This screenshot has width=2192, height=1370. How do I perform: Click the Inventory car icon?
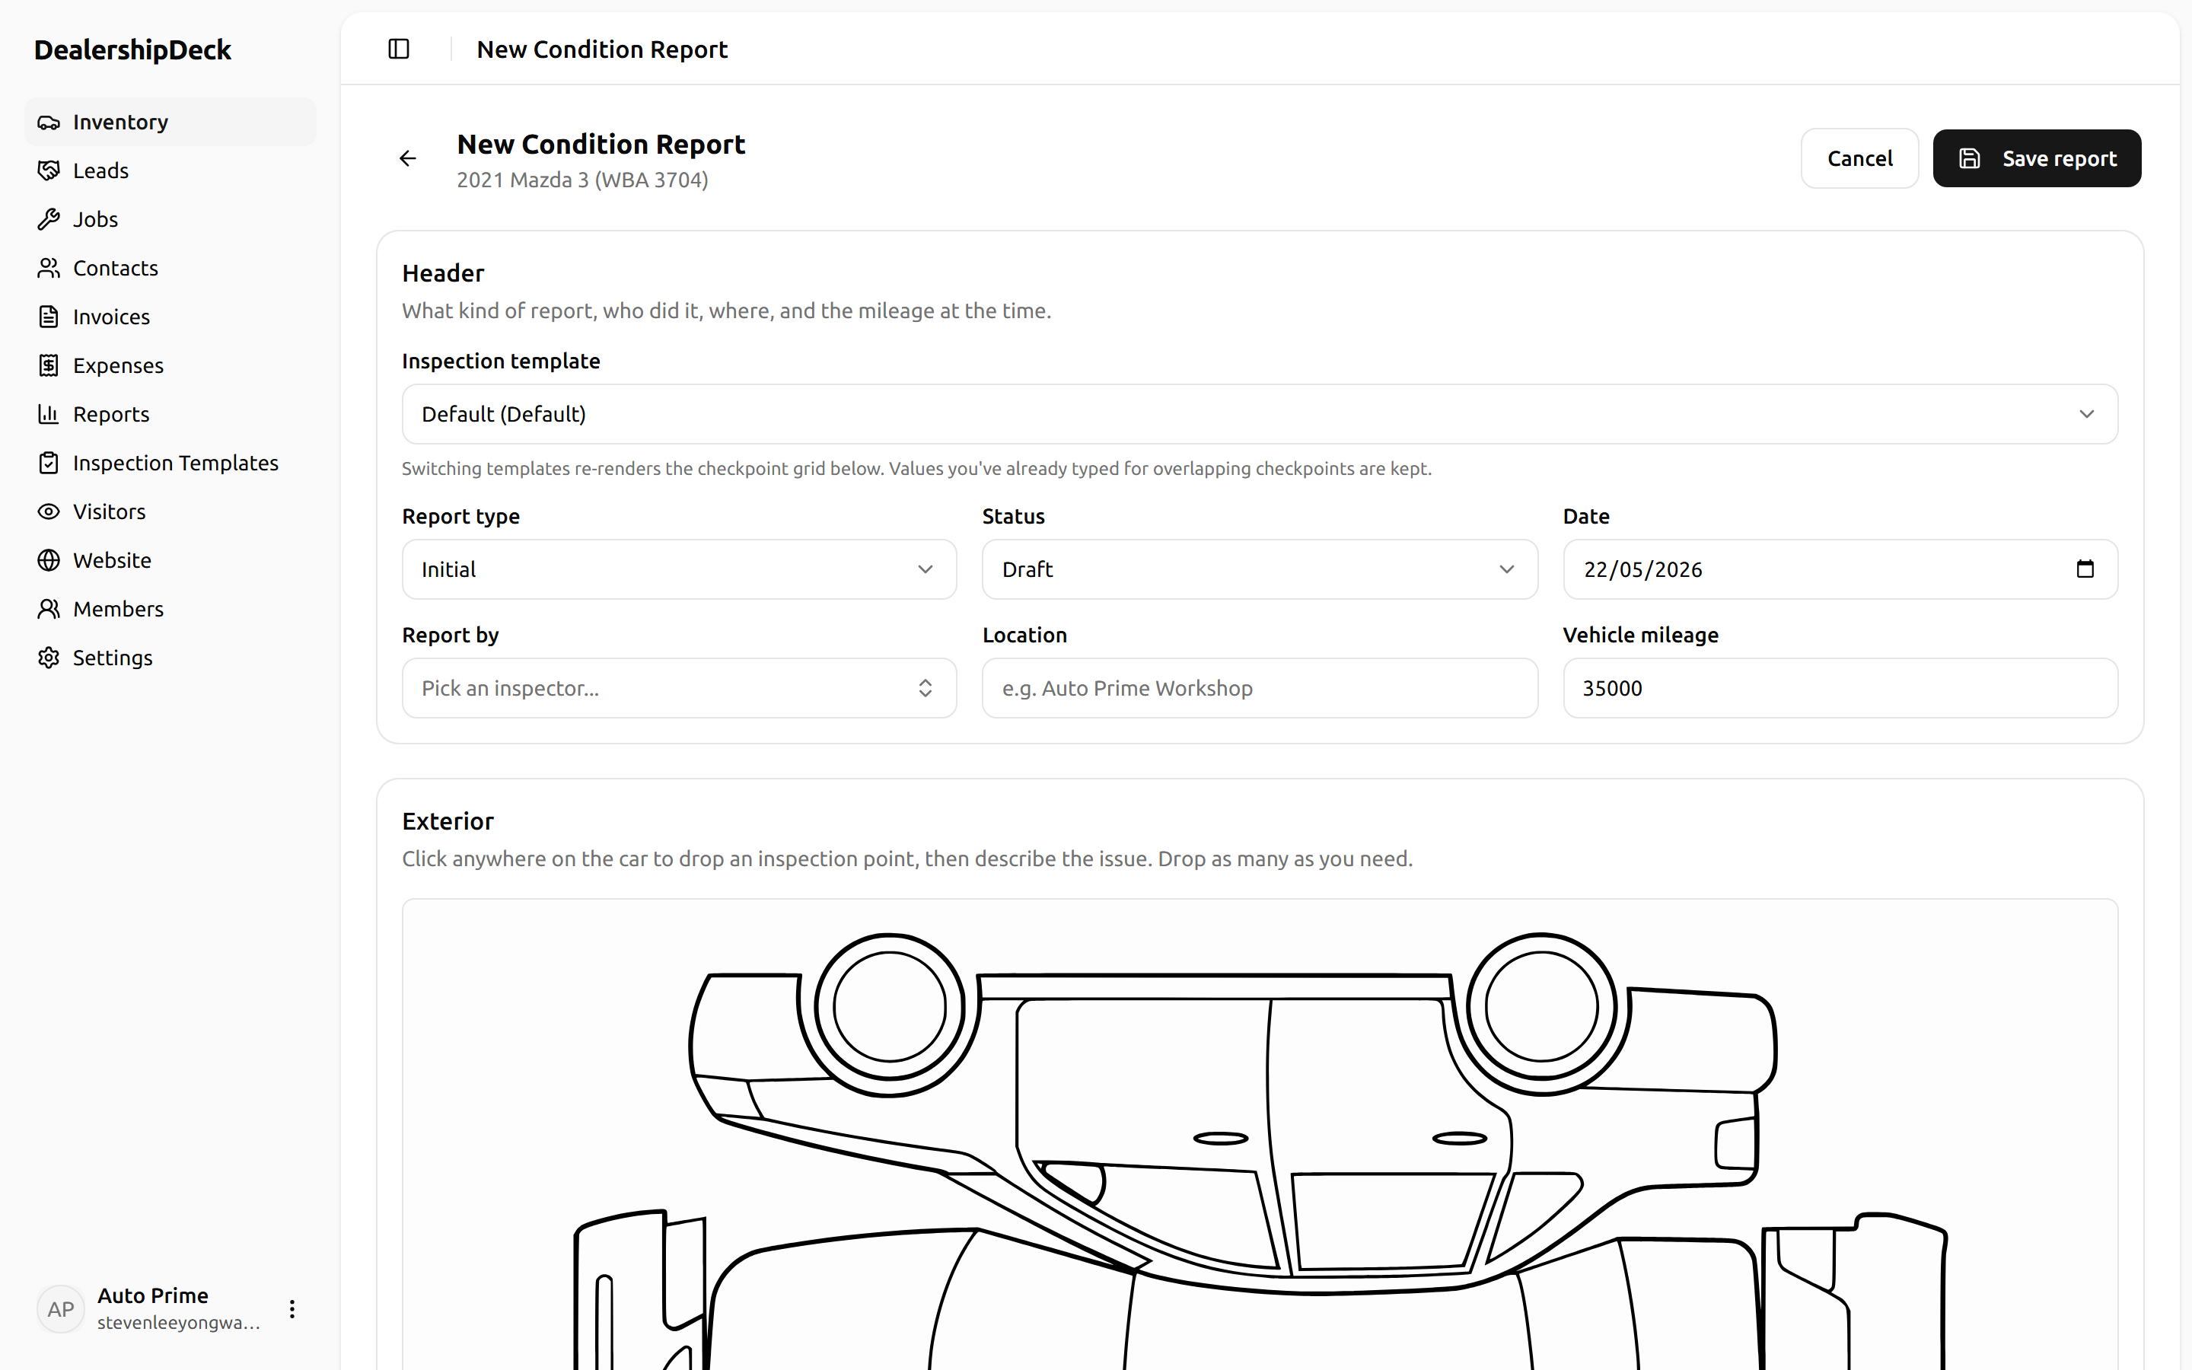tap(49, 123)
